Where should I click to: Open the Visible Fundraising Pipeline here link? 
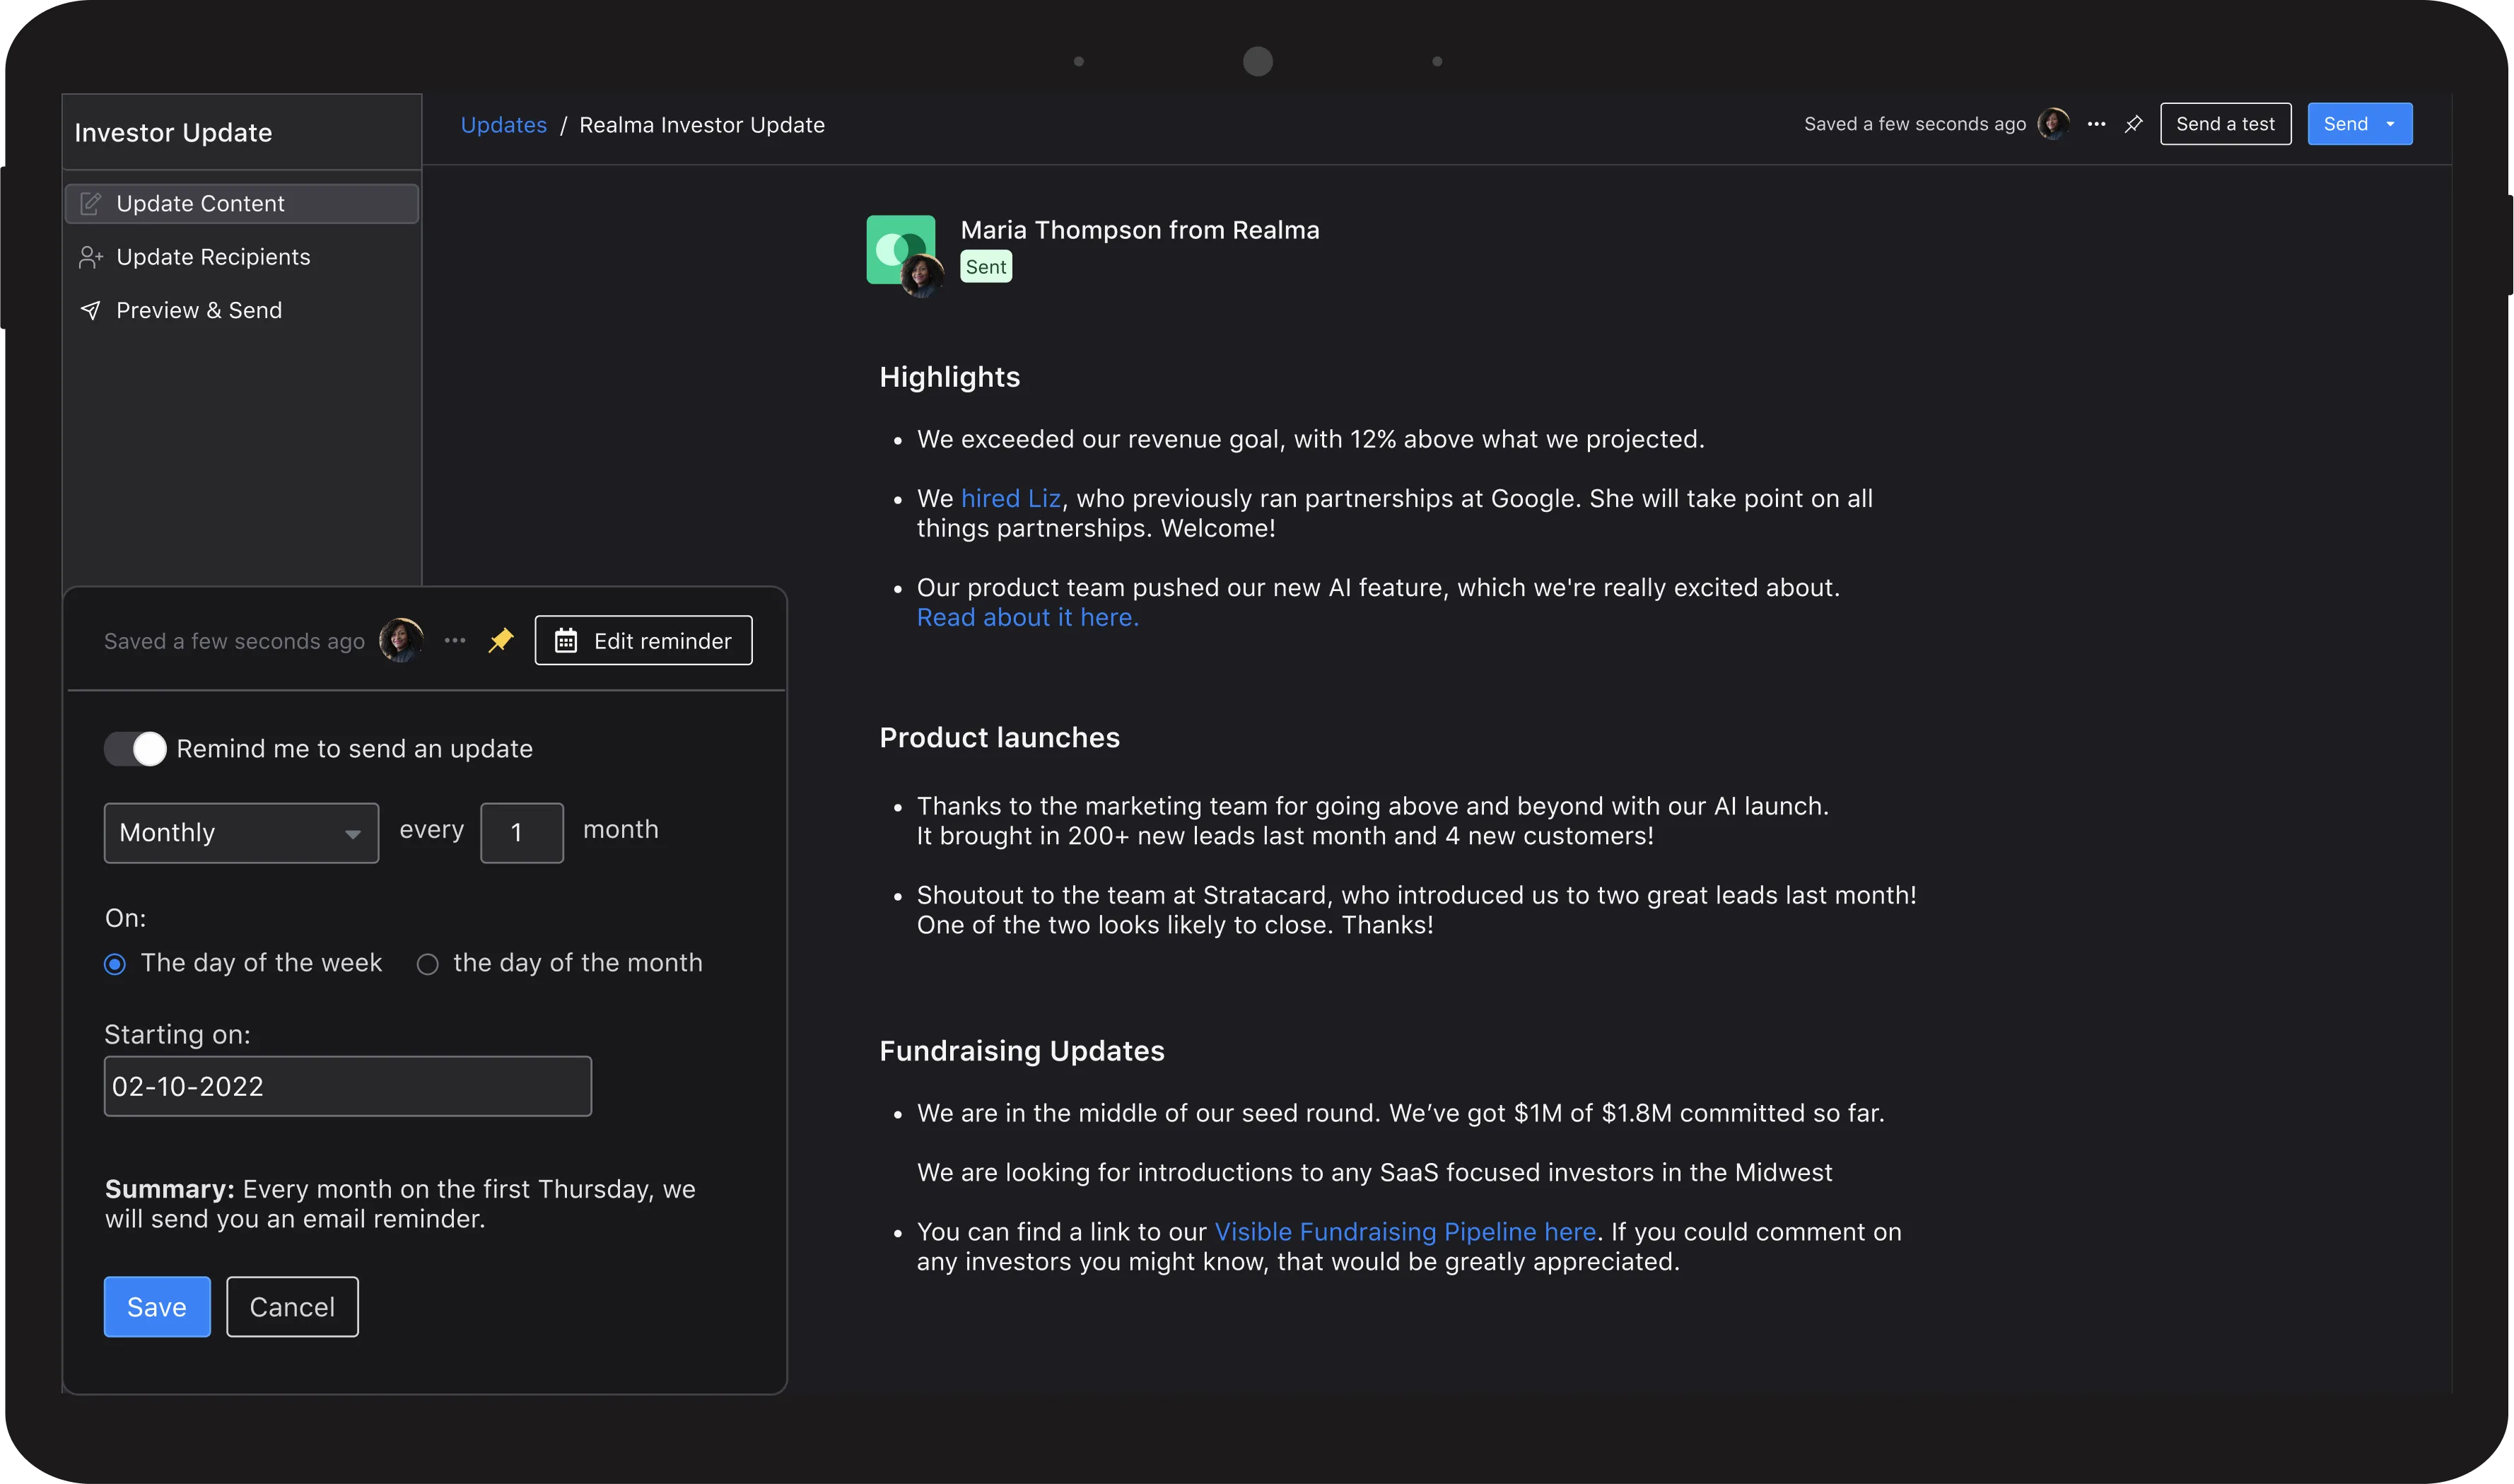(x=1404, y=1232)
